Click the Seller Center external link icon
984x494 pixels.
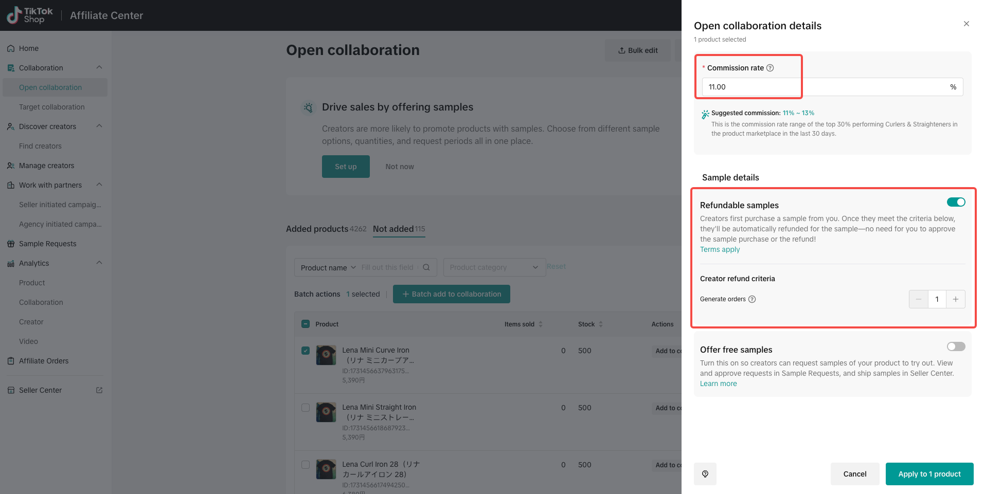(99, 390)
